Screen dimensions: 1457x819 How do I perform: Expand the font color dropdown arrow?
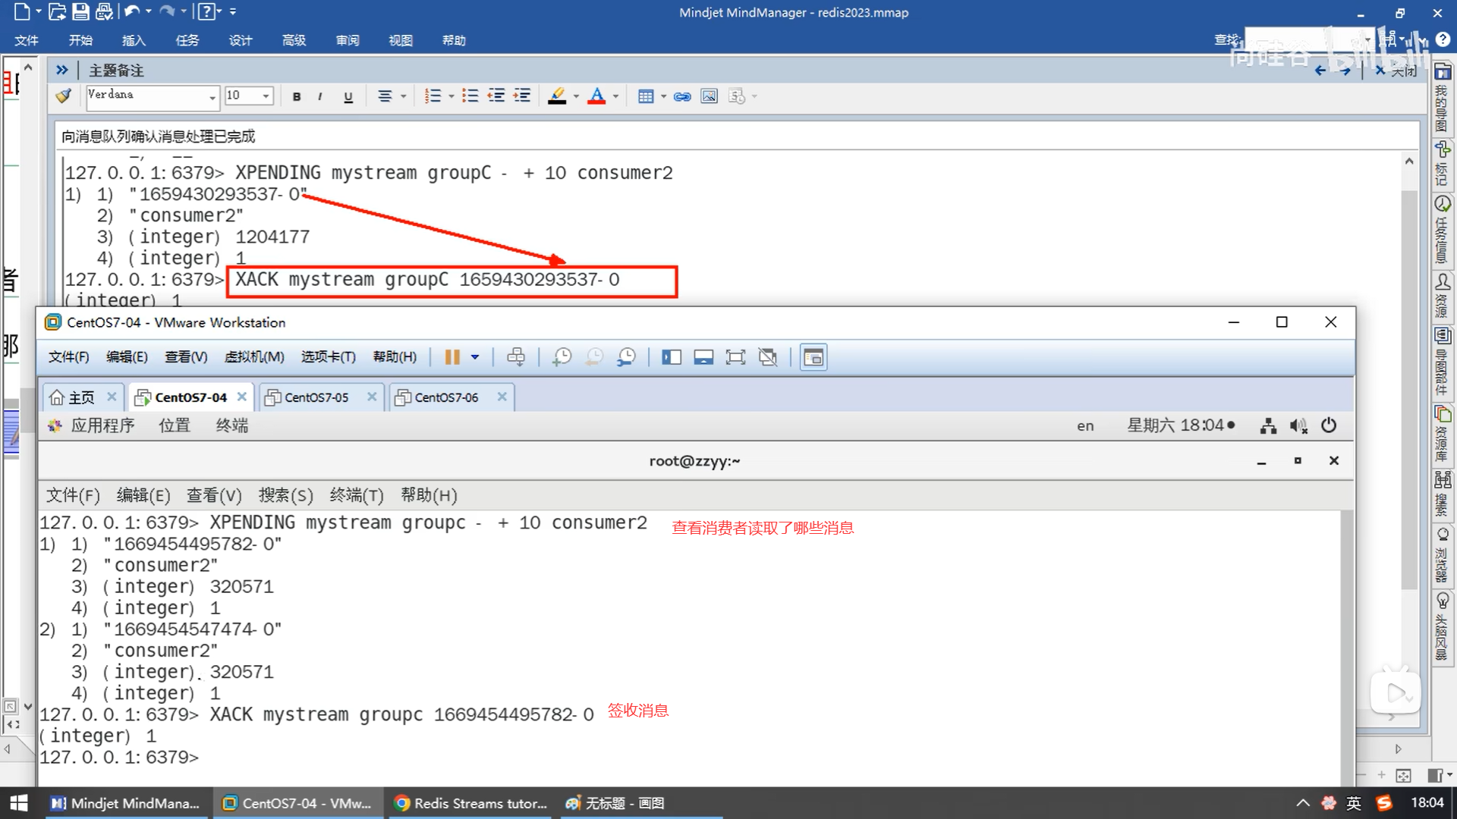[x=615, y=96]
